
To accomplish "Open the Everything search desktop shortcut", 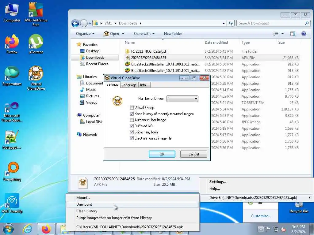I will (x=12, y=171).
